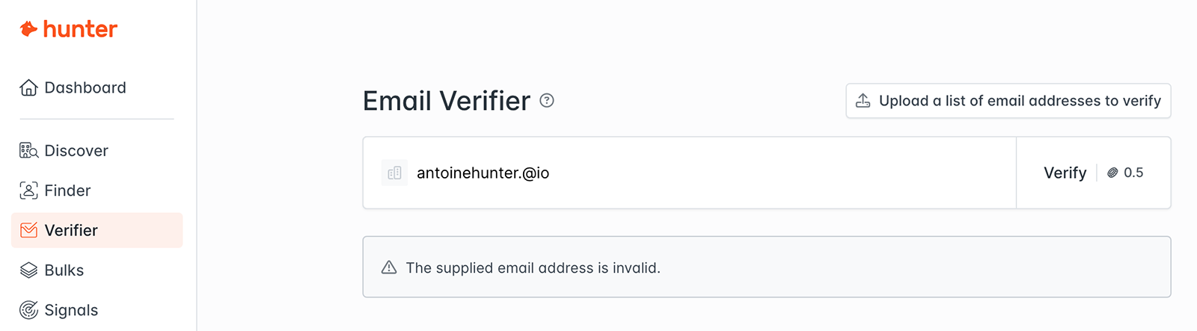Click the warning triangle icon in error banner

389,267
